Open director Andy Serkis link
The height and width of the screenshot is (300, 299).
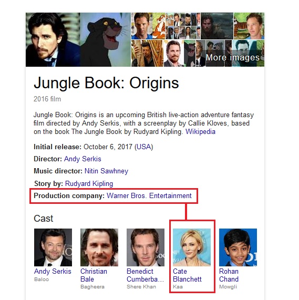pyautogui.click(x=83, y=159)
